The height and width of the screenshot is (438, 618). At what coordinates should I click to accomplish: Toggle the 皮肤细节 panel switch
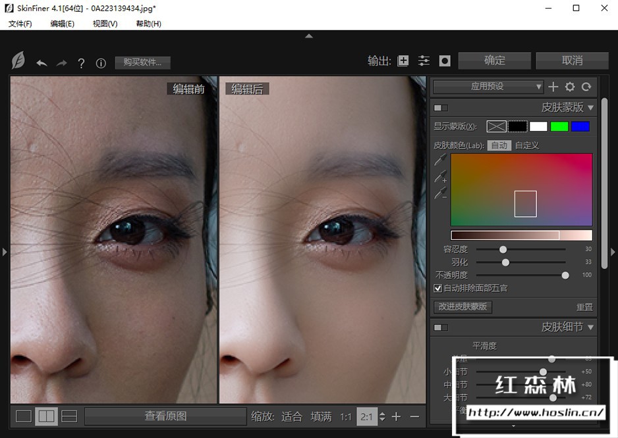pos(441,328)
